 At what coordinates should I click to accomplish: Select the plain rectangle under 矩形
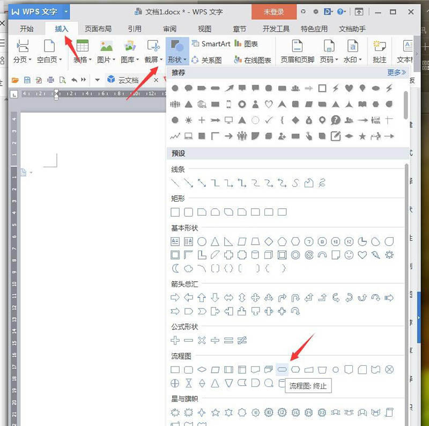[175, 212]
